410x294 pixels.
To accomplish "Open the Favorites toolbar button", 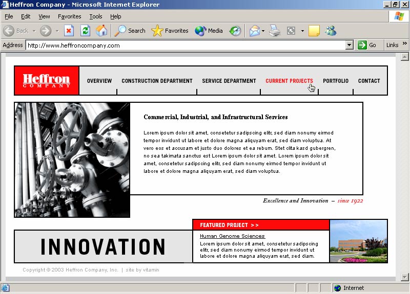I will pos(170,31).
